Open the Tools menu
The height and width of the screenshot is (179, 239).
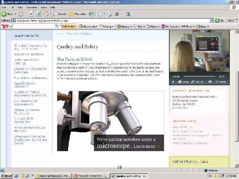point(43,7)
